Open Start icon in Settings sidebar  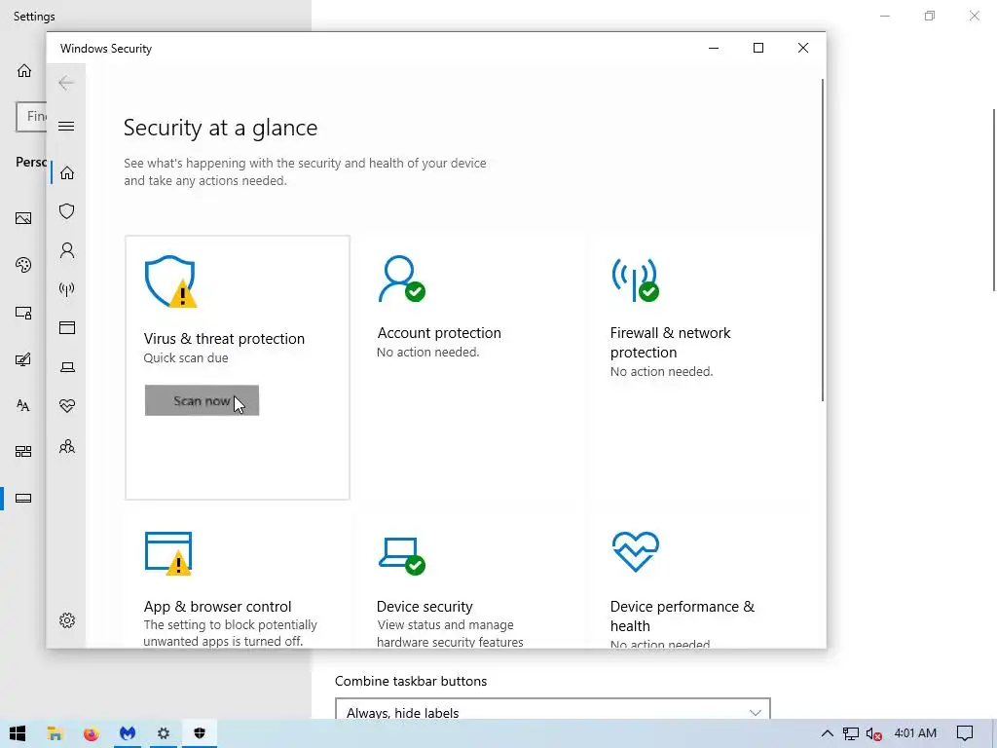click(x=23, y=452)
